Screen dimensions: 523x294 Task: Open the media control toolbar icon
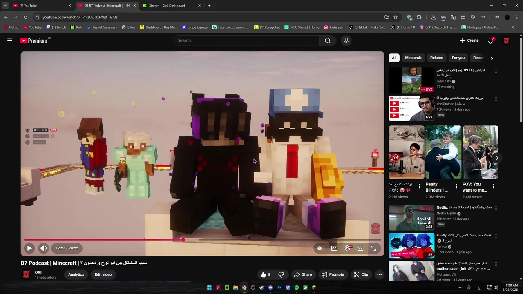click(x=497, y=17)
